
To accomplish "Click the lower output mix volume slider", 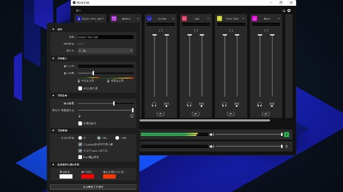I will 249,146.
